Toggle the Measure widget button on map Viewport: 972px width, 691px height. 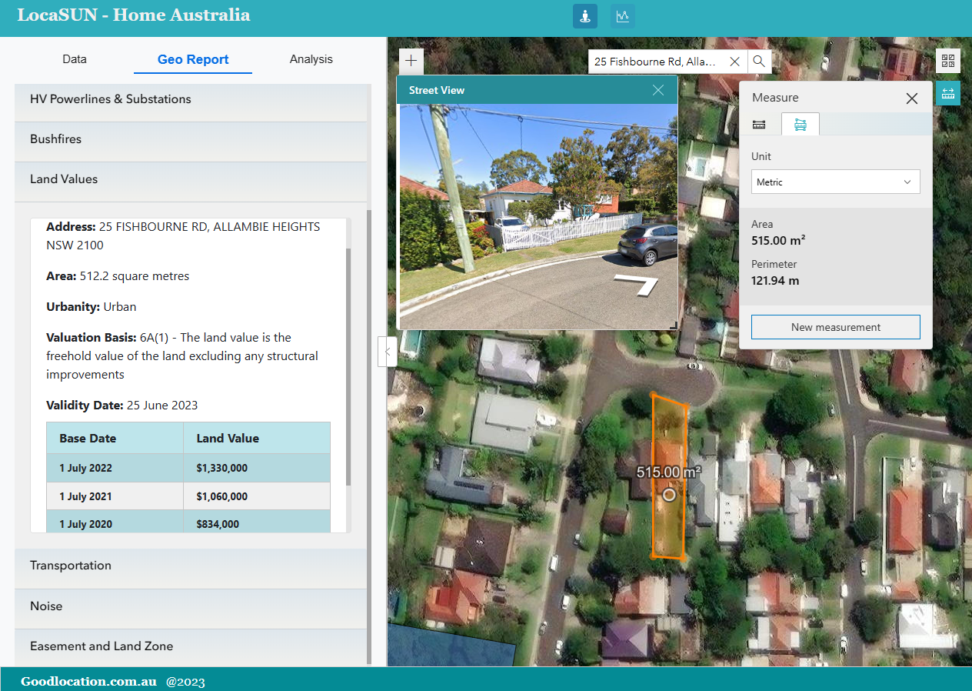click(948, 94)
